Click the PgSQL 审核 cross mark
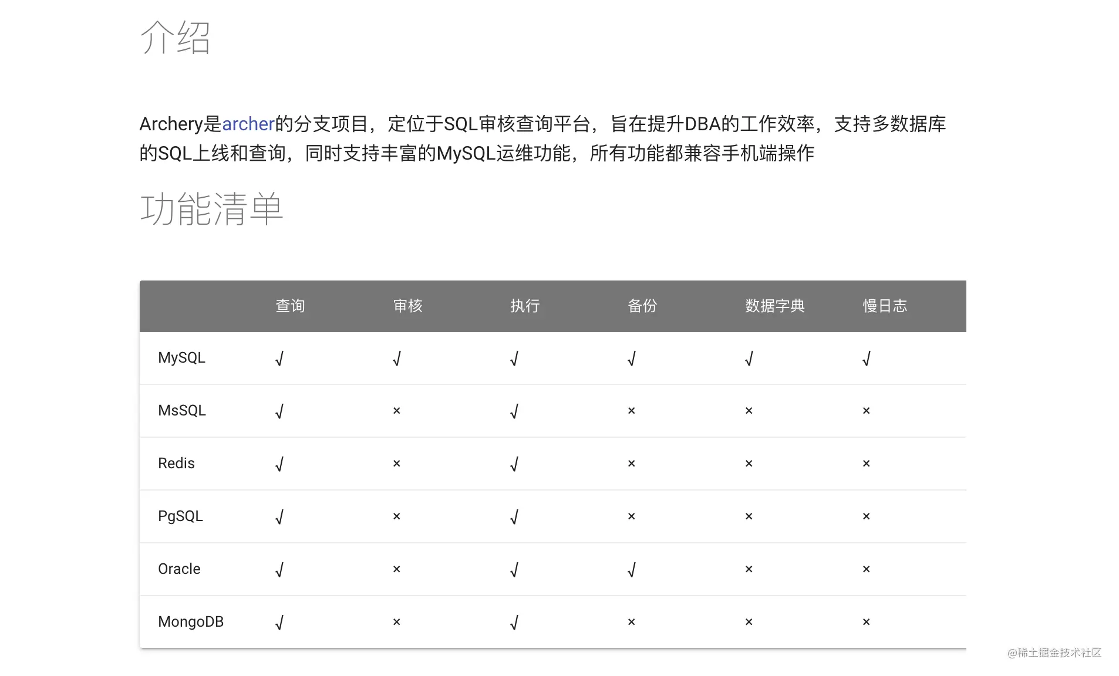 (397, 516)
